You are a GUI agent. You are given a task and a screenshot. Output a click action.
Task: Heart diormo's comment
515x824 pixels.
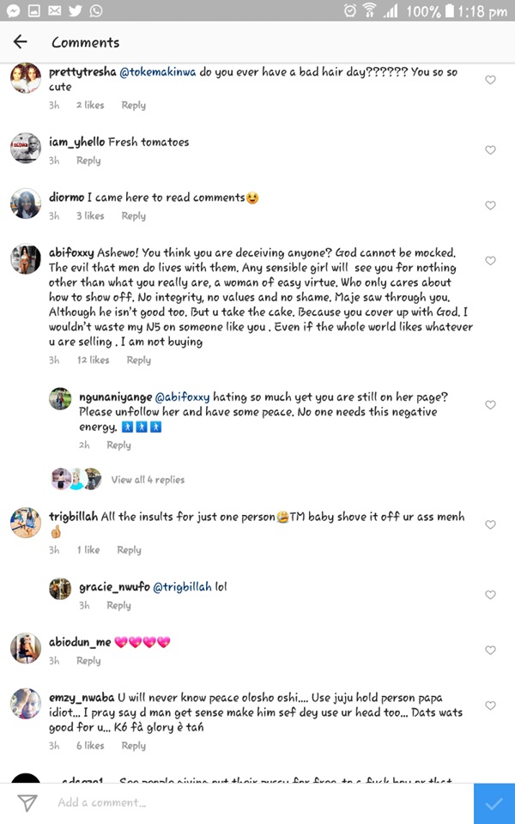click(x=490, y=206)
